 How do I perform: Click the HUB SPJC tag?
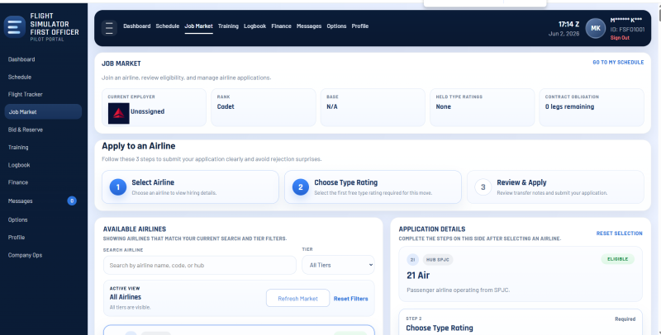tap(438, 260)
